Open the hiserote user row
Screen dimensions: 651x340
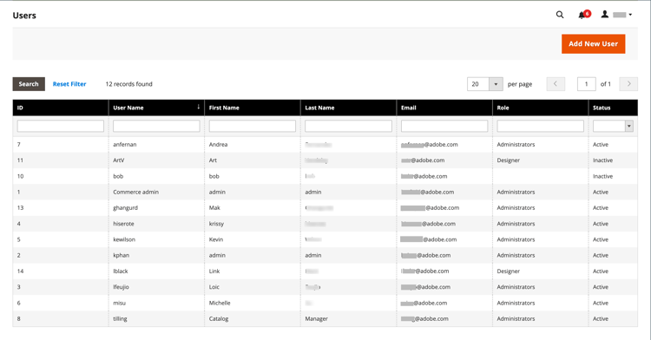pyautogui.click(x=325, y=224)
